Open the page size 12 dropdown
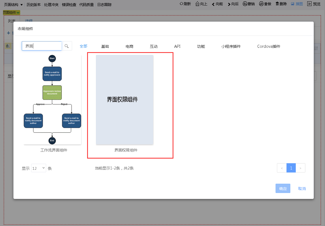The width and height of the screenshot is (325, 226). [x=39, y=168]
